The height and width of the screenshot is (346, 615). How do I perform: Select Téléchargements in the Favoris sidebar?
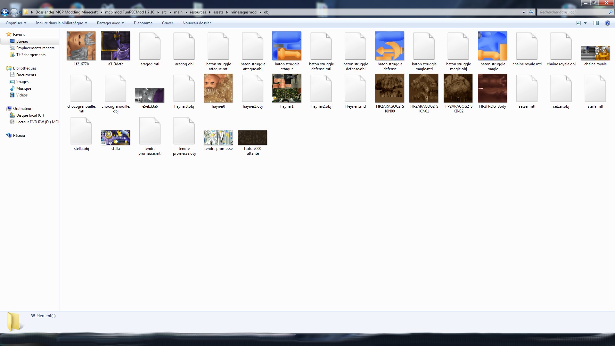click(31, 55)
